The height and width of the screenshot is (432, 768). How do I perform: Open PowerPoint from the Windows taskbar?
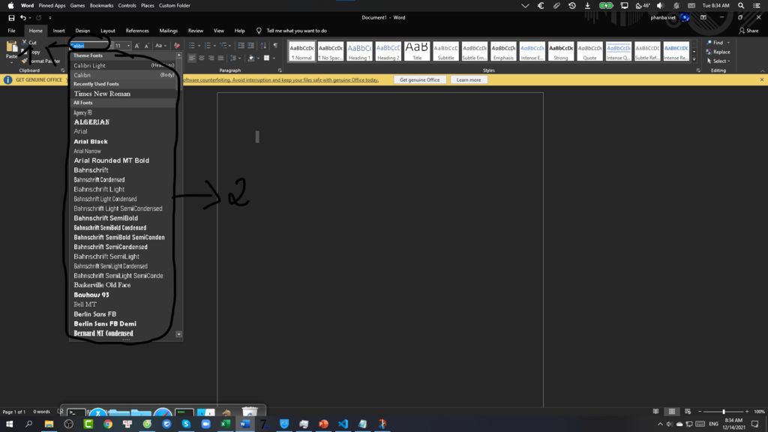(323, 424)
